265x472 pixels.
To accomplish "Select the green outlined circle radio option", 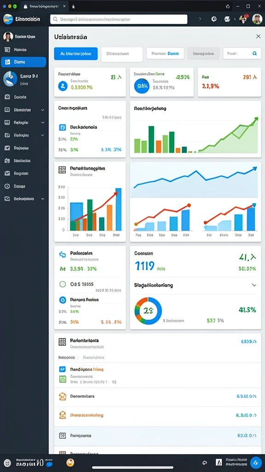I will click(63, 284).
